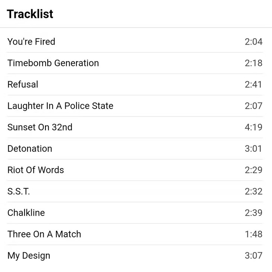Screen dimensions: 272x272
Task: Open the track titled Refusal
Action: click(23, 84)
